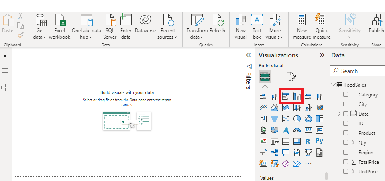Collapse the FoodSales table

pos(333,85)
